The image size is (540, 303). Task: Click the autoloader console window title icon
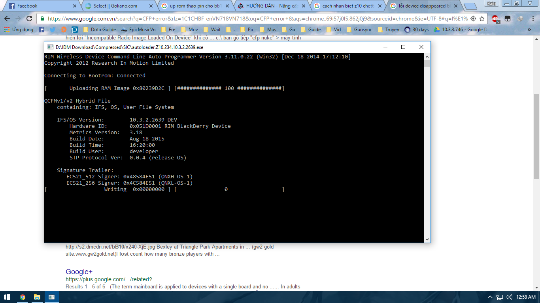pyautogui.click(x=50, y=47)
